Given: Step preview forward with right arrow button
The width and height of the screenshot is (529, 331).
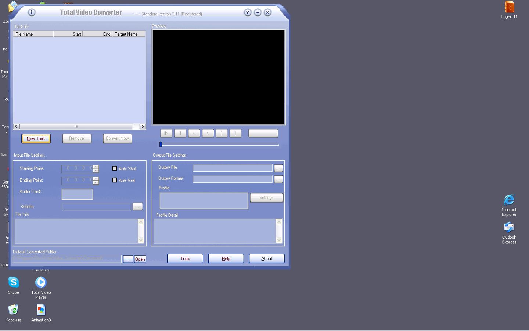Looking at the screenshot, I should 208,134.
